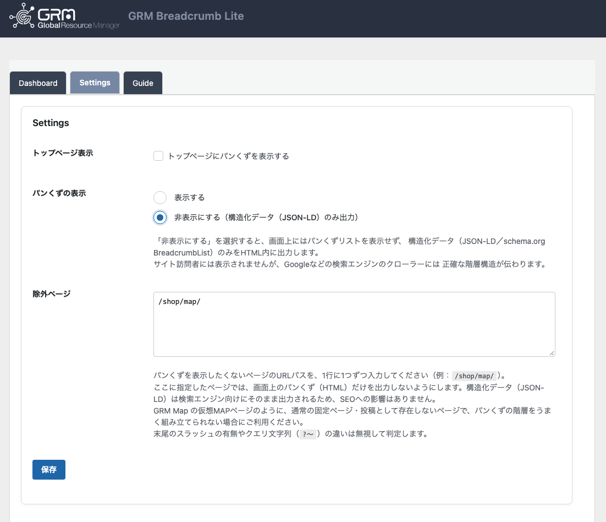Click the 「非表示にする」 description paragraph
This screenshot has width=606, height=522.
[x=350, y=253]
